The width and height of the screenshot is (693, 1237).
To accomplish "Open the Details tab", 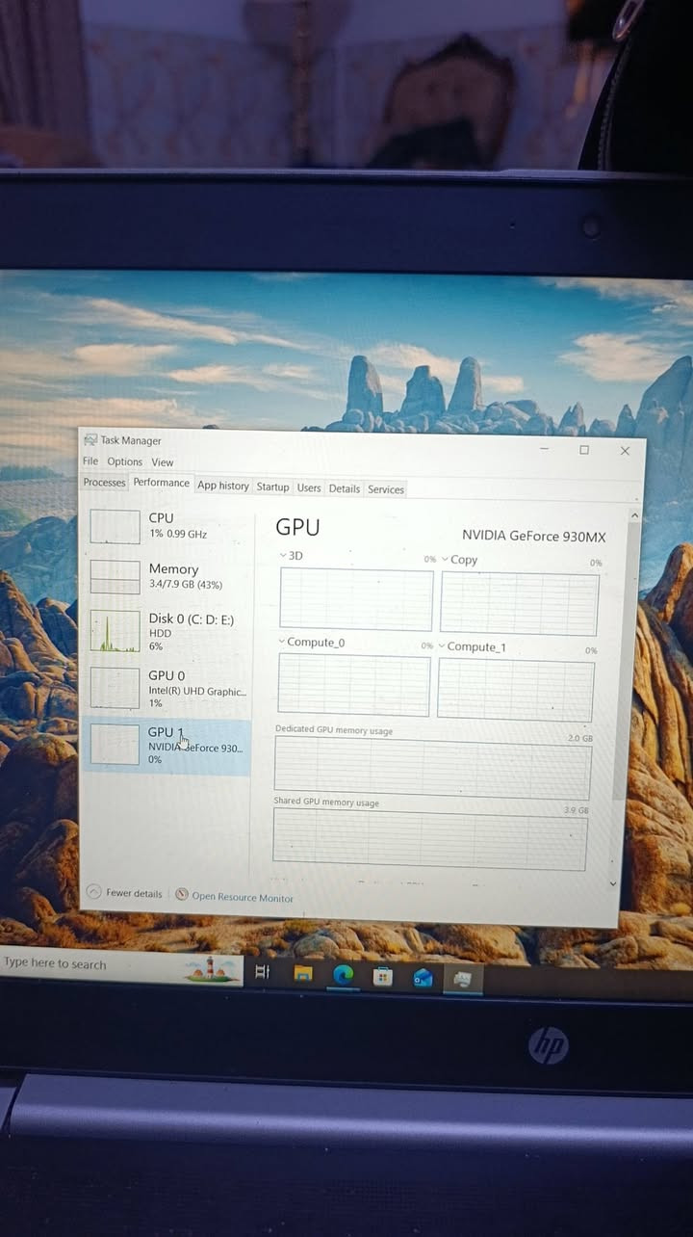I will click(345, 488).
